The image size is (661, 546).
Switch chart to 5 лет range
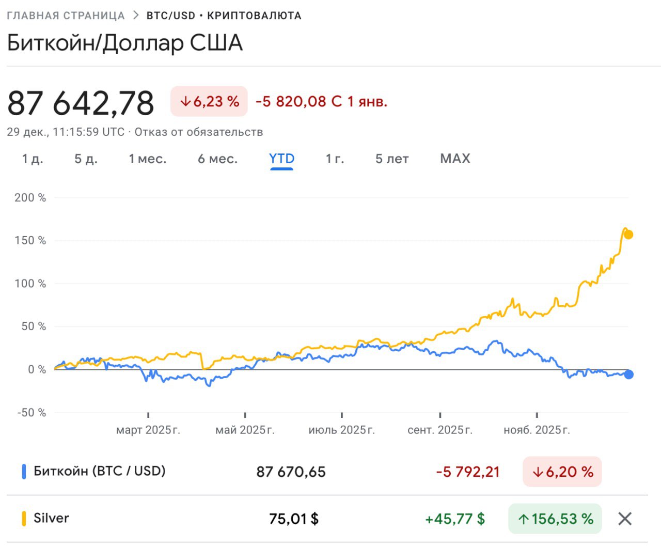(392, 159)
